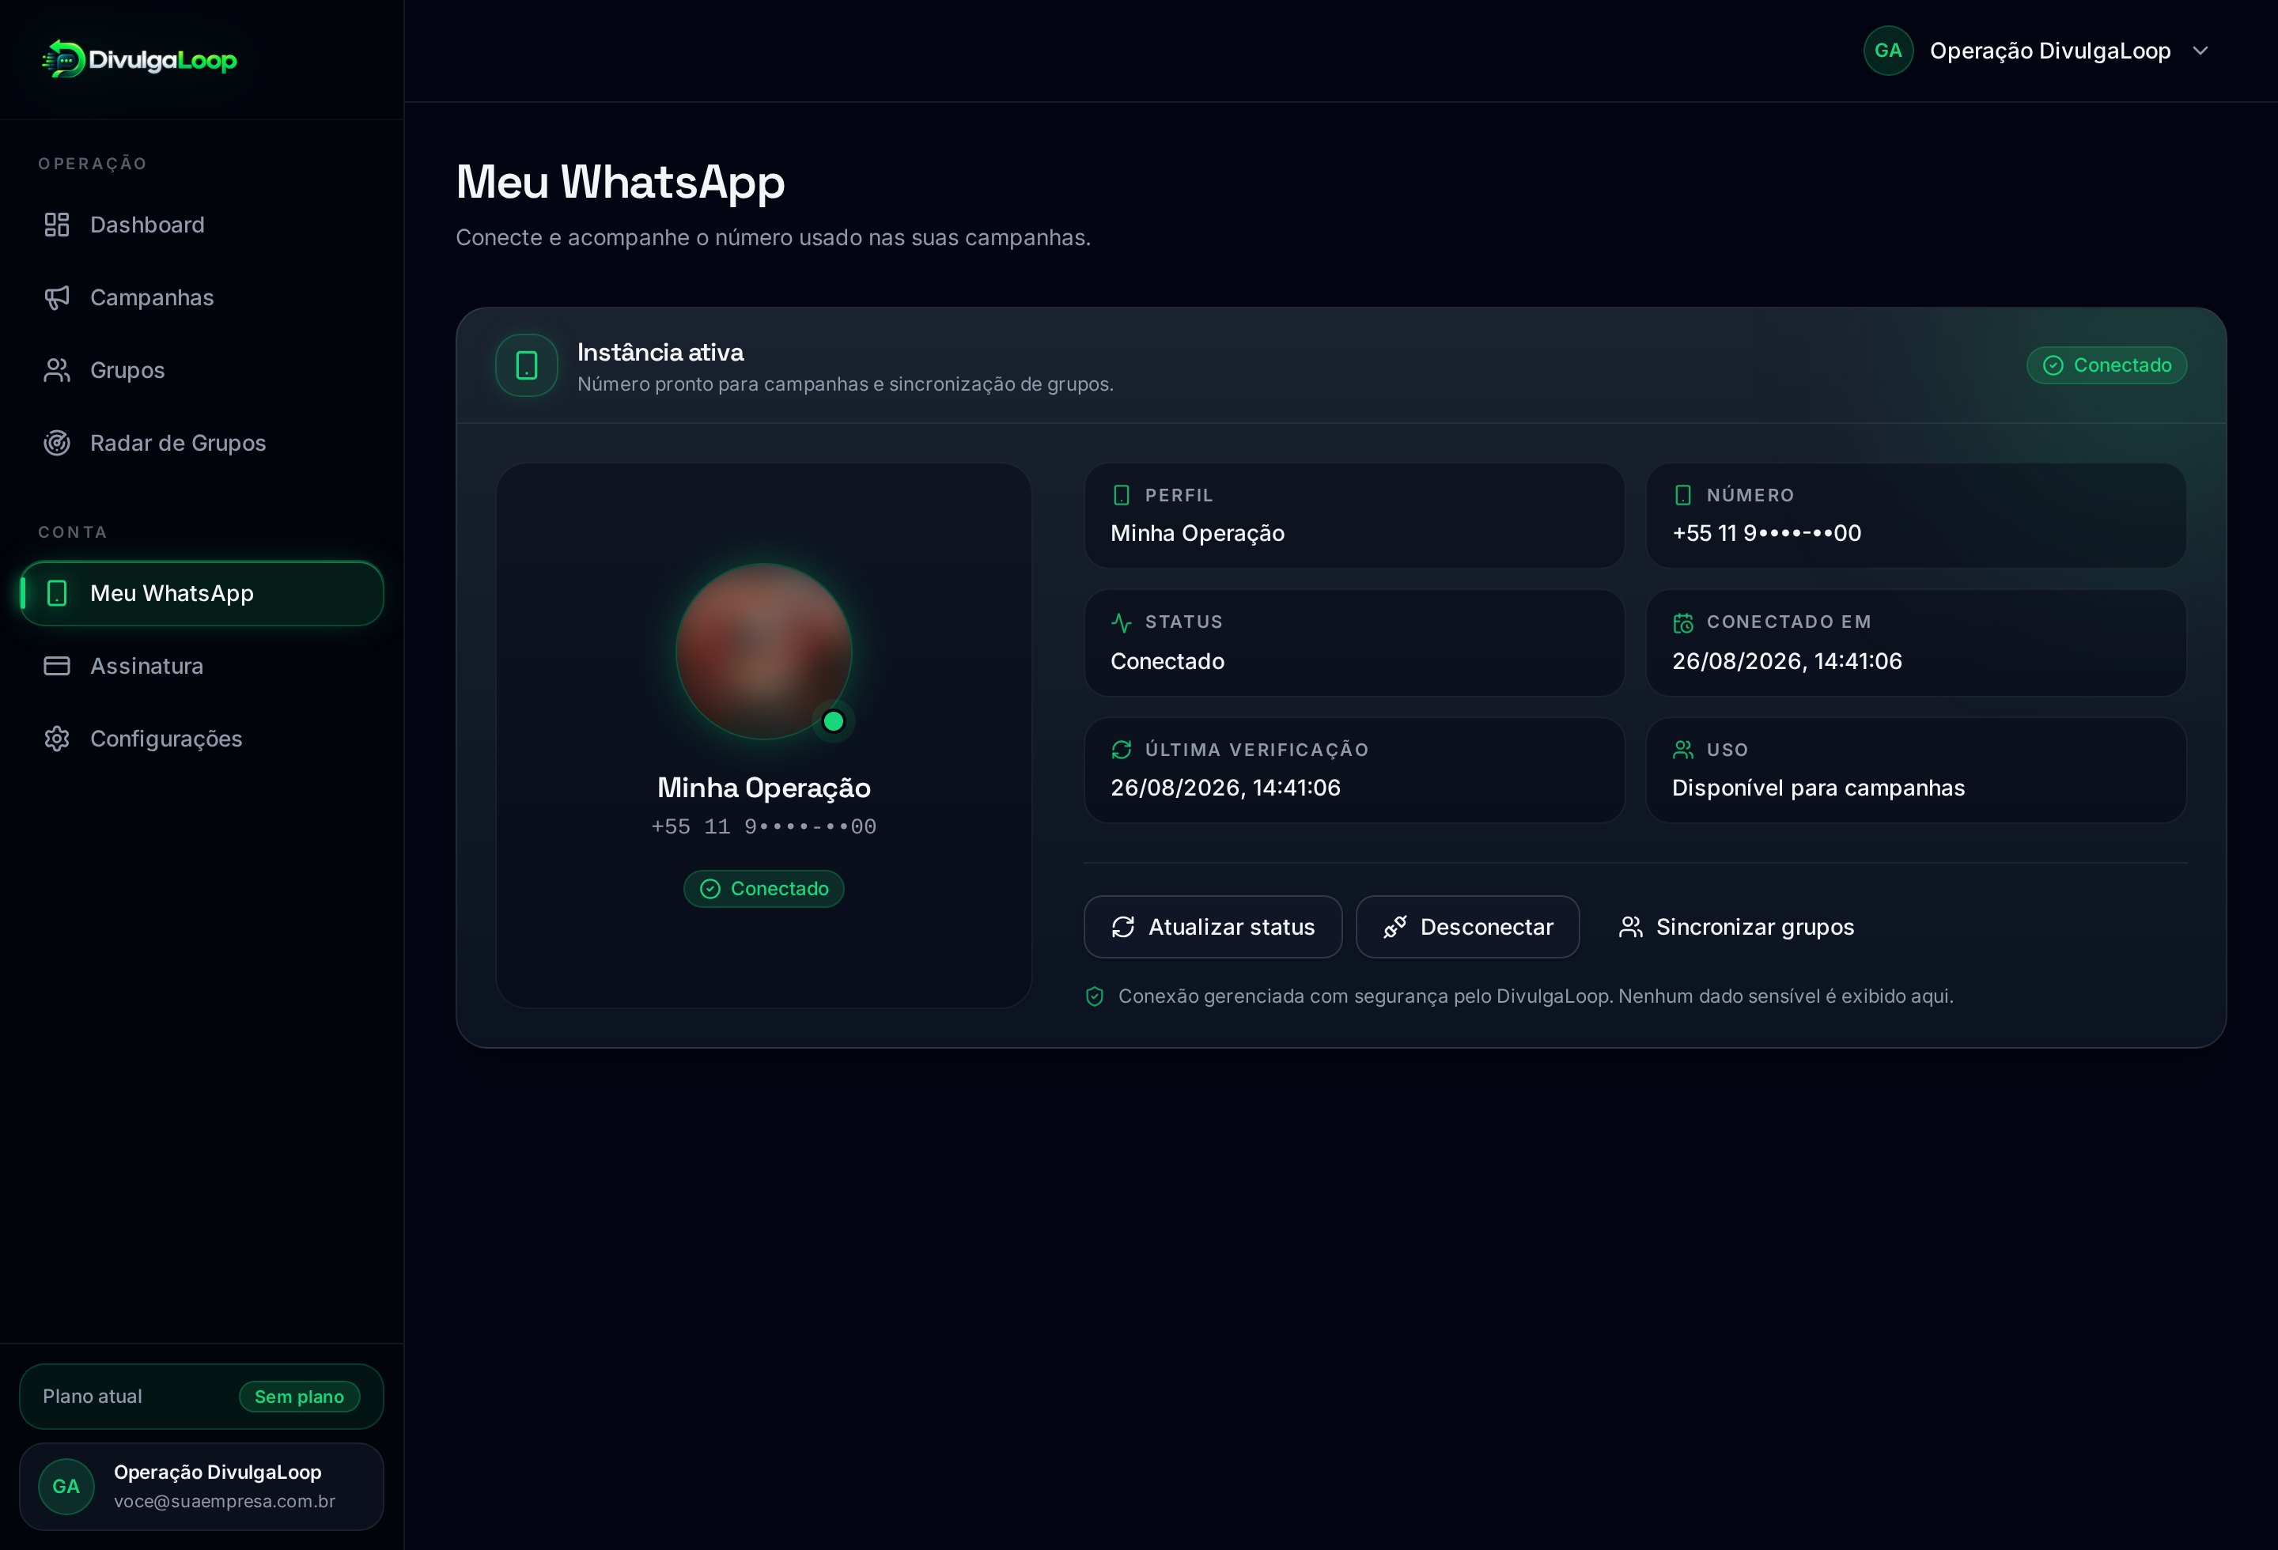Image resolution: width=2278 pixels, height=1550 pixels.
Task: Click the masked number under profile name
Action: pyautogui.click(x=763, y=827)
